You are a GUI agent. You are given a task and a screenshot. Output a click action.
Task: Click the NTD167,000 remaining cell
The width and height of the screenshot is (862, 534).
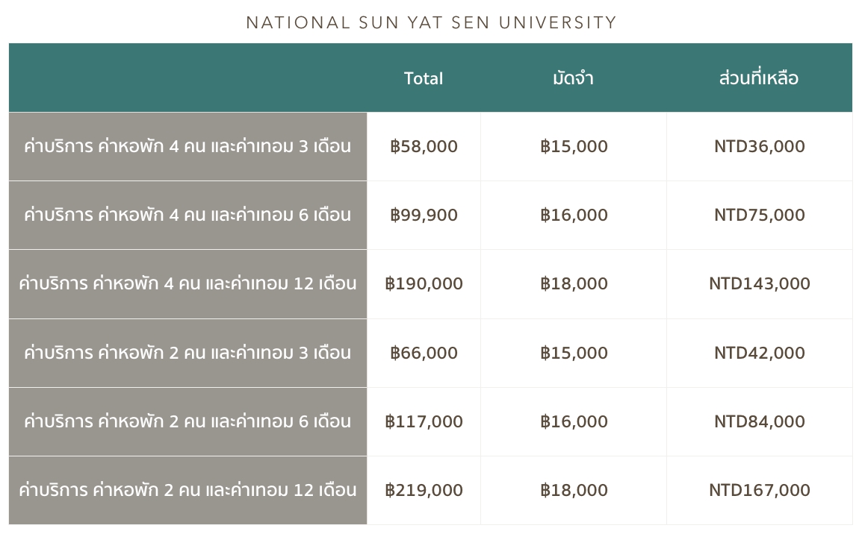759,490
